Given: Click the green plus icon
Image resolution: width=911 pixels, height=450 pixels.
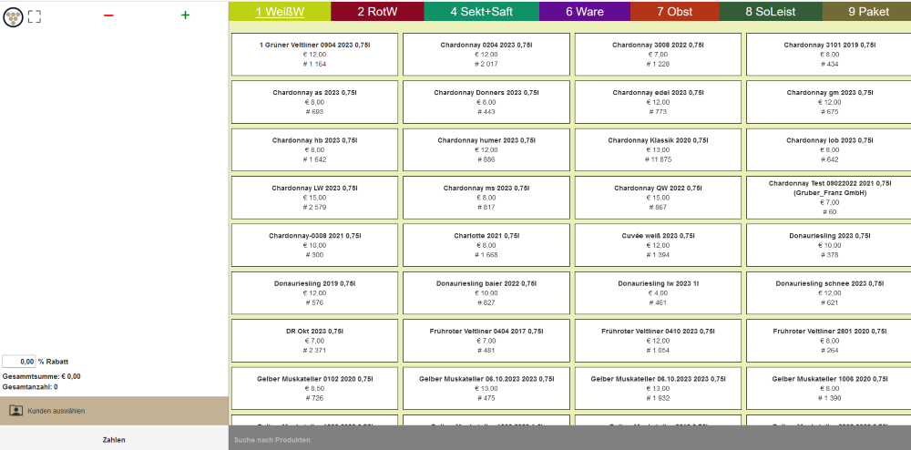Looking at the screenshot, I should click(185, 15).
